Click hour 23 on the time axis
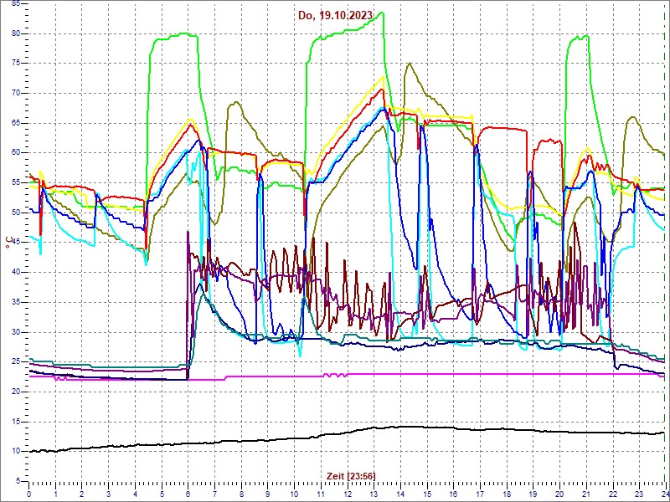This screenshot has width=670, height=502. click(639, 494)
